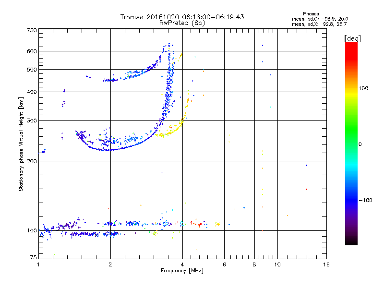The image size is (384, 288).
Task: Click colorbar tick label '-100'
Action: coord(365,200)
